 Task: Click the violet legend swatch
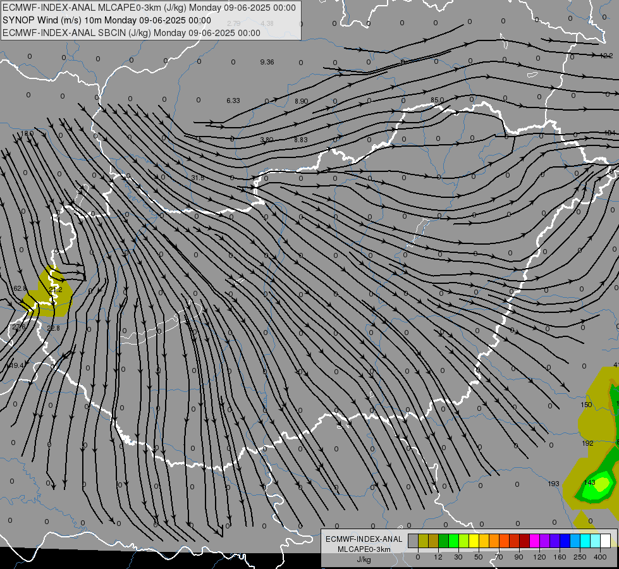pos(555,541)
